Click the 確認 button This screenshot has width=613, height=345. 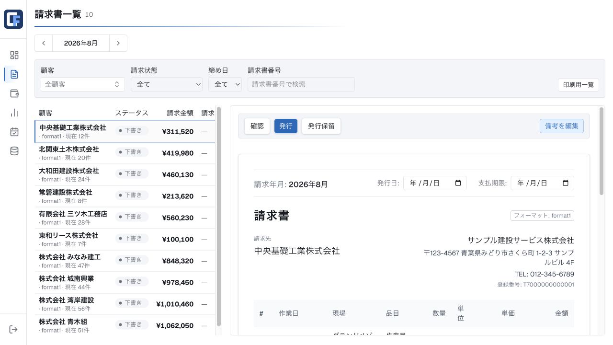coord(257,126)
